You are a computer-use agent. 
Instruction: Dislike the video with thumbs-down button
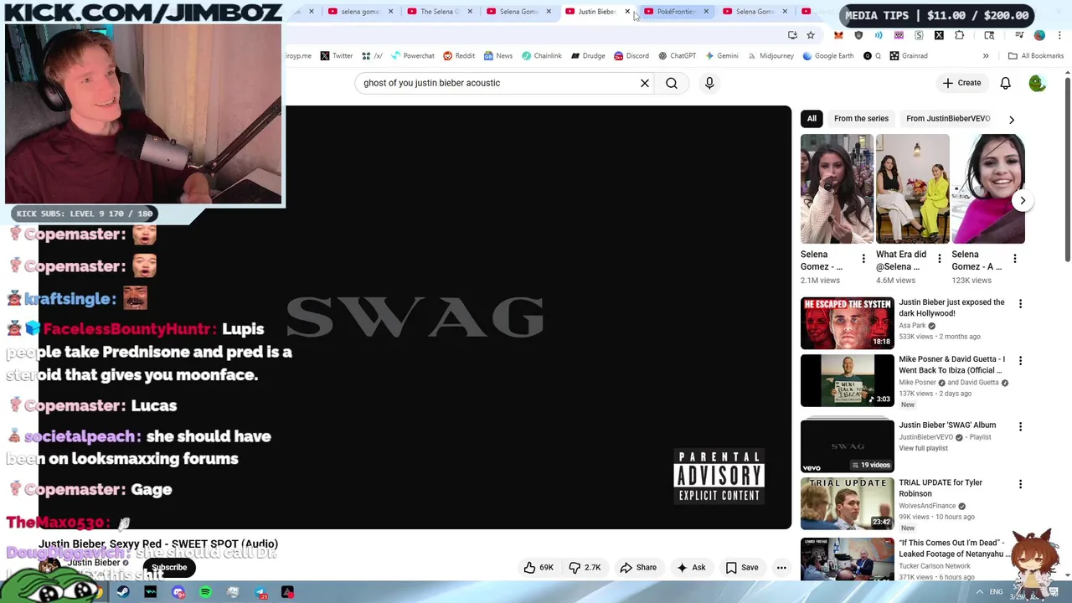(x=585, y=567)
